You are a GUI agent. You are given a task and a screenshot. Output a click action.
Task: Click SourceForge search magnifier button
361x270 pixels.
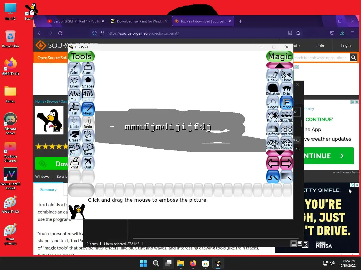tap(353, 58)
